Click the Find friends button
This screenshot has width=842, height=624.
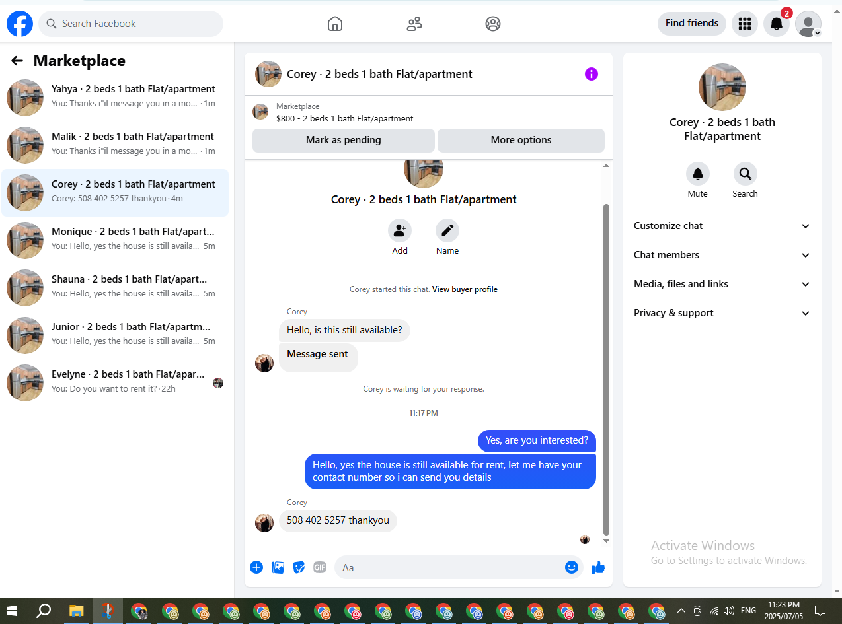(x=692, y=24)
